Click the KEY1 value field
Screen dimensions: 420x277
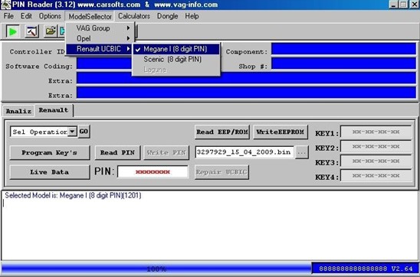376,132
